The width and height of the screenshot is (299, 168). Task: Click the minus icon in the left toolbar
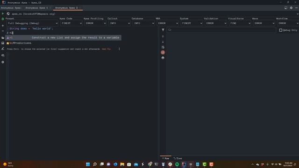coord(3,31)
